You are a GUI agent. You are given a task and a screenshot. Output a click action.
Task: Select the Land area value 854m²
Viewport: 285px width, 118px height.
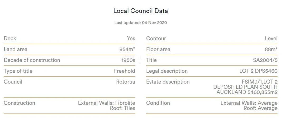pos(127,49)
